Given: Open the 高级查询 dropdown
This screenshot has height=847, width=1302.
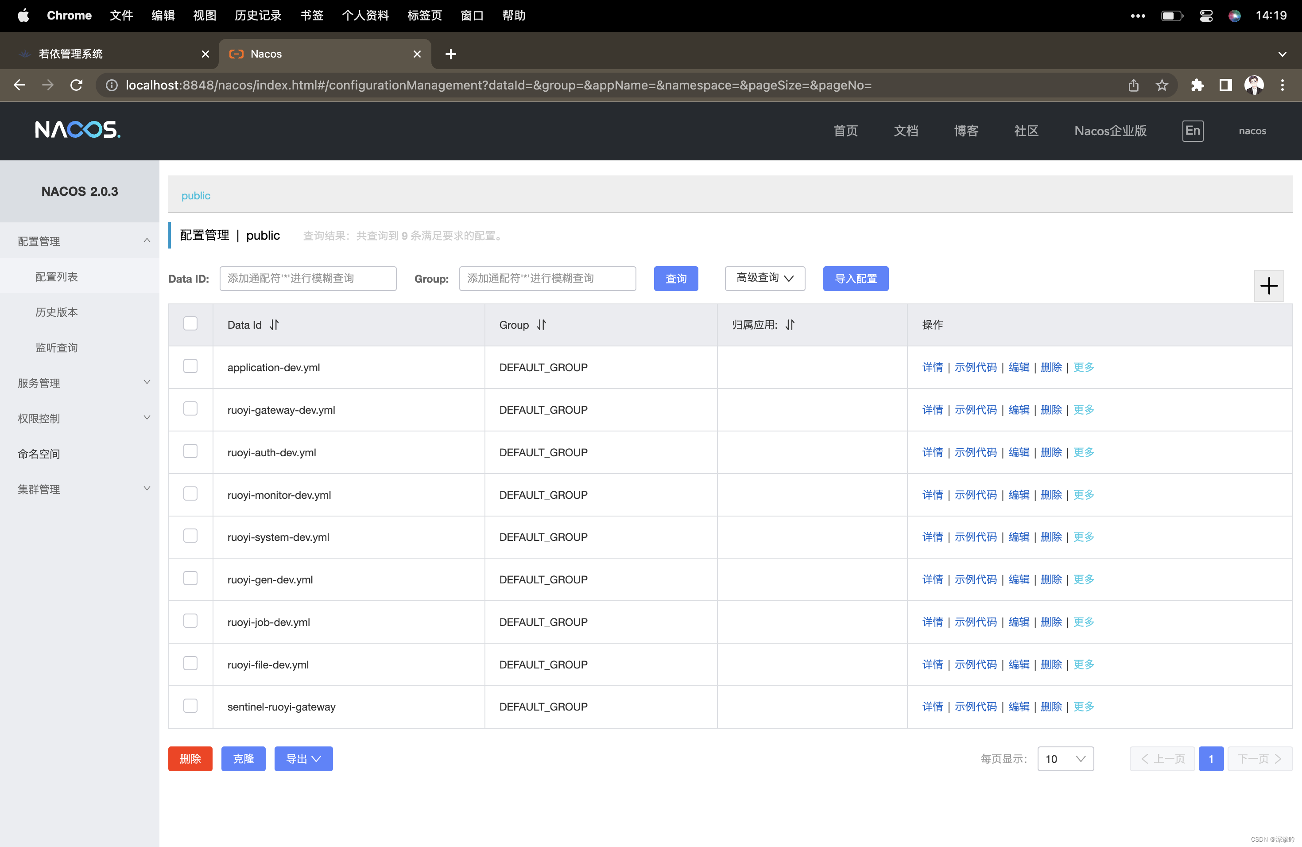Looking at the screenshot, I should 765,279.
